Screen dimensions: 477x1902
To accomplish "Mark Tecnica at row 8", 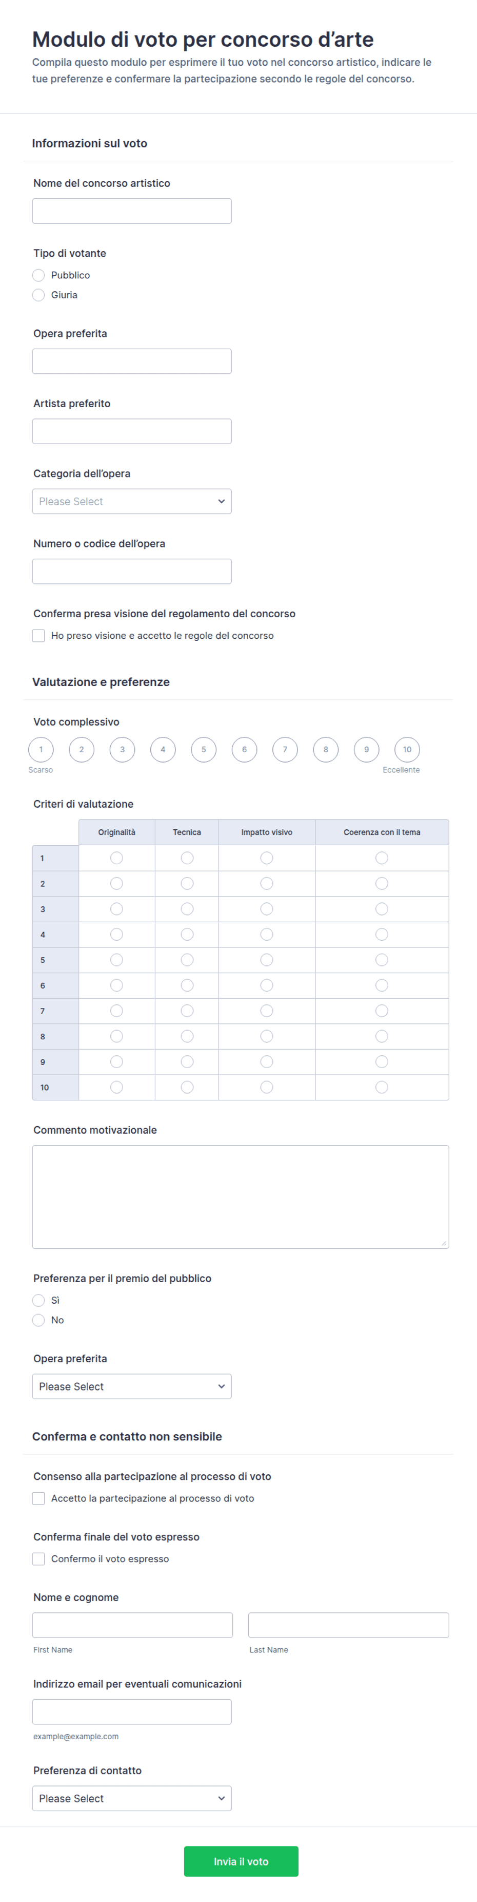I will pyautogui.click(x=187, y=1037).
